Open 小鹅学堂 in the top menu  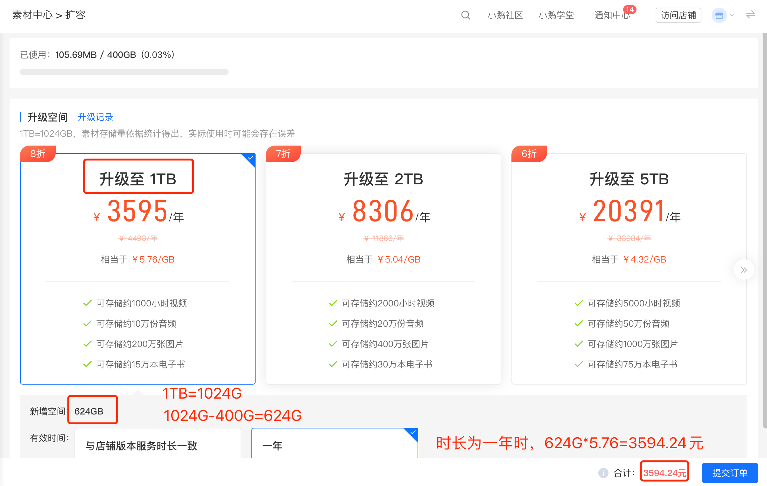556,15
